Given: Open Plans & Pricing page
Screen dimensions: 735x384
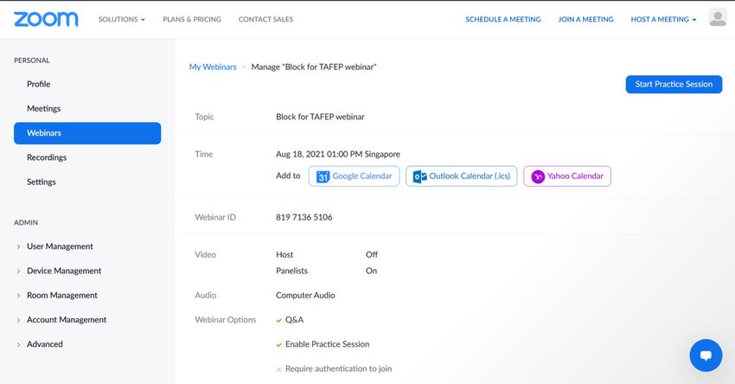Looking at the screenshot, I should click(x=191, y=19).
